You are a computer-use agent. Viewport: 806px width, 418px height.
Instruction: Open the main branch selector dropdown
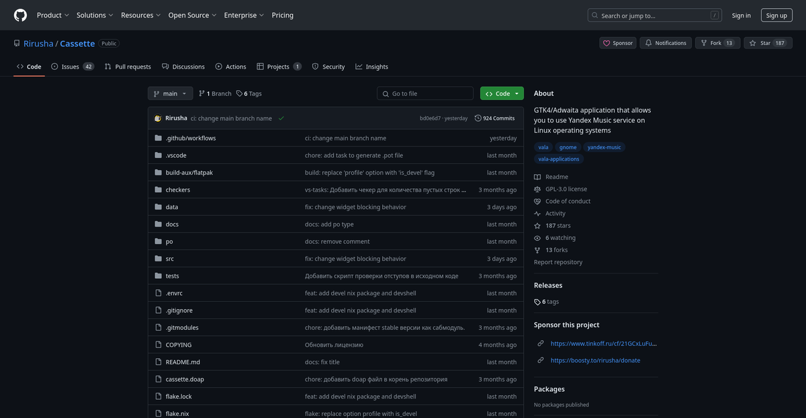click(170, 93)
